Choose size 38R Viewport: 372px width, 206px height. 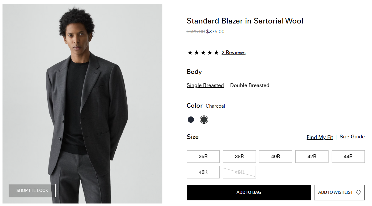point(239,157)
